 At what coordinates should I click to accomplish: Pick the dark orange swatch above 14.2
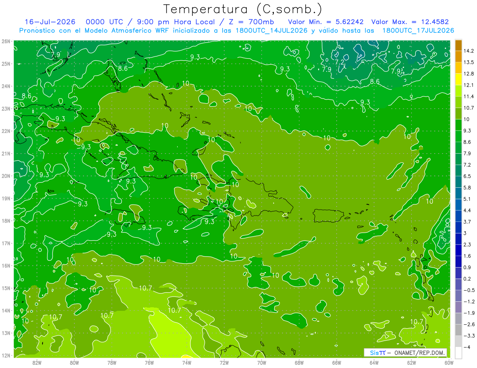[458, 45]
